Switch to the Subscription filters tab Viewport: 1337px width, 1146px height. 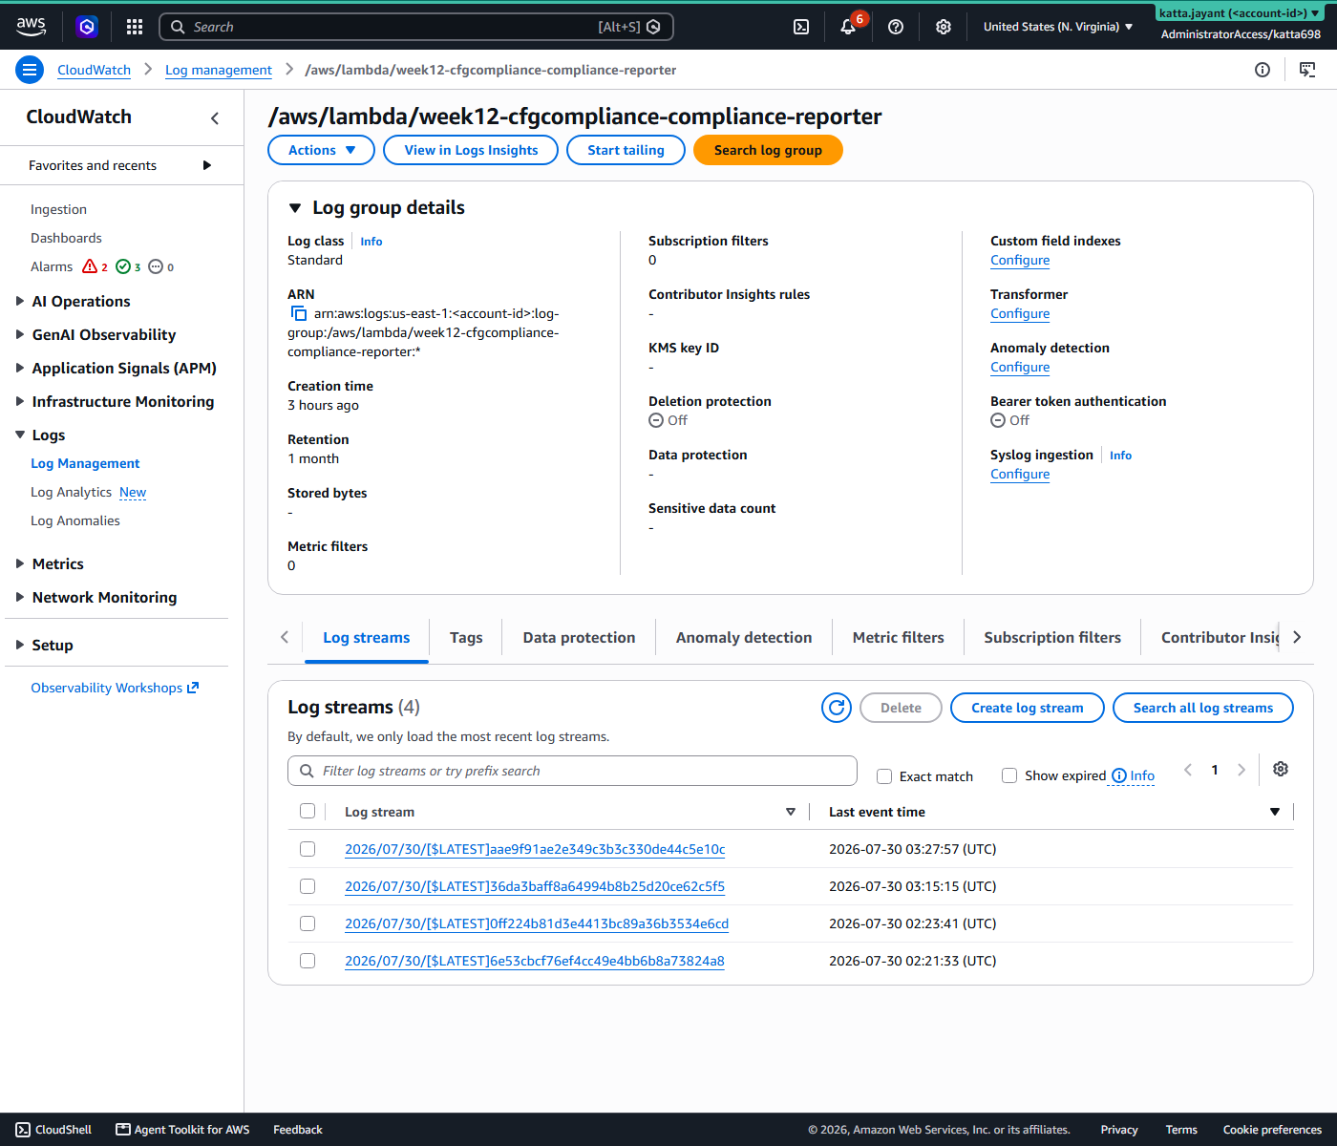tap(1052, 638)
